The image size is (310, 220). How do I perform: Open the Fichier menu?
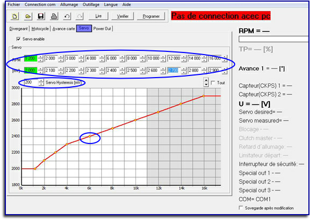click(13, 4)
